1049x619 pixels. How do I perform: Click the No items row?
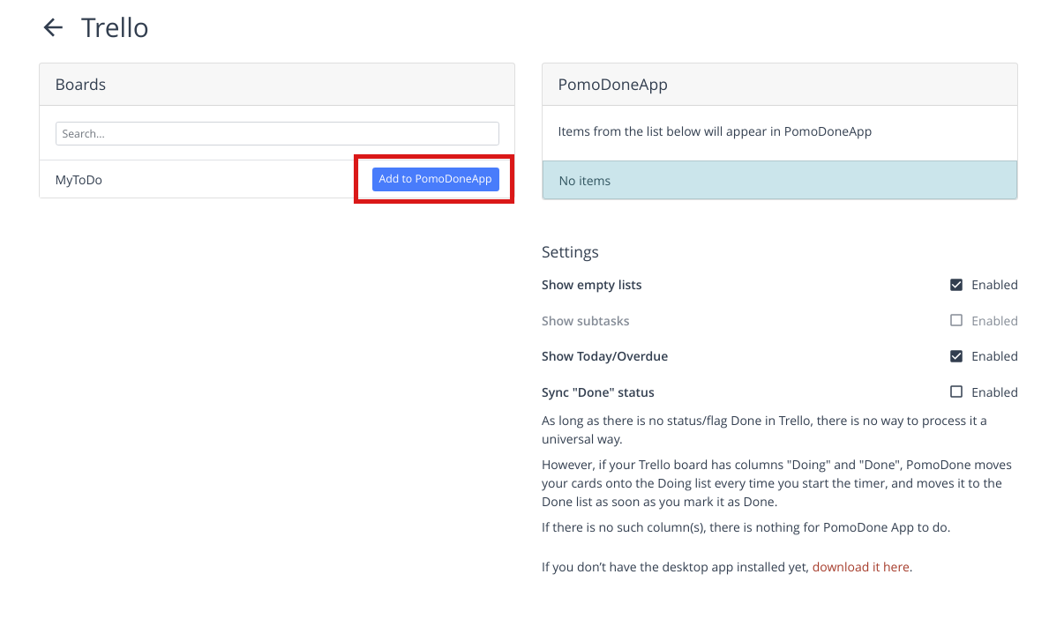(x=584, y=180)
